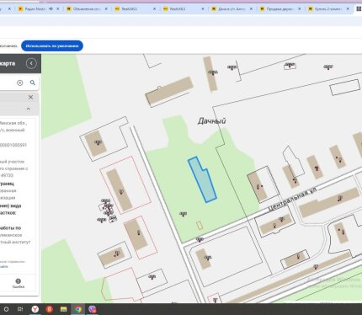Click the magnifier search icon in sidebar
This screenshot has height=315, width=362.
(33, 83)
